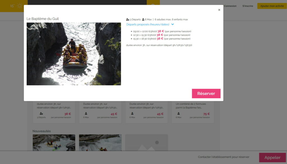Select the 12:30 > 15:30 departure

coord(162,35)
